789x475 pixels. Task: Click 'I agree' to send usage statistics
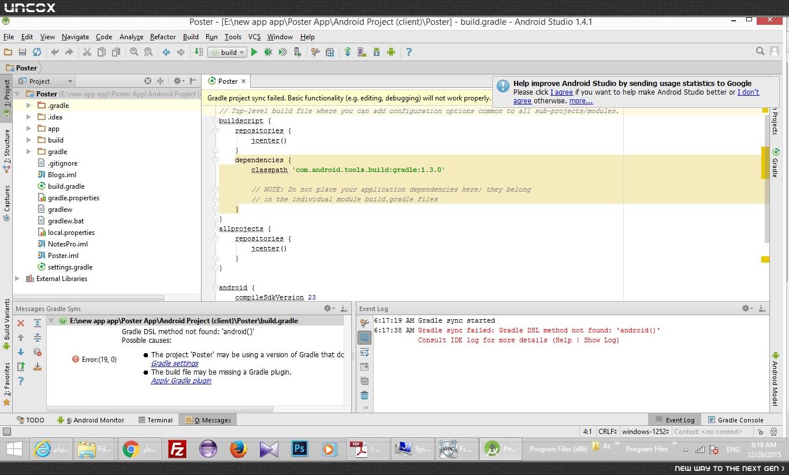[x=561, y=92]
